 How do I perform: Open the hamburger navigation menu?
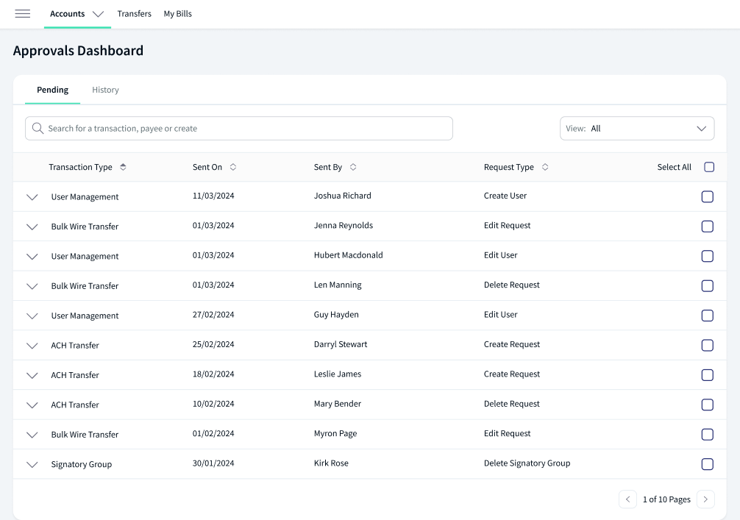(23, 14)
